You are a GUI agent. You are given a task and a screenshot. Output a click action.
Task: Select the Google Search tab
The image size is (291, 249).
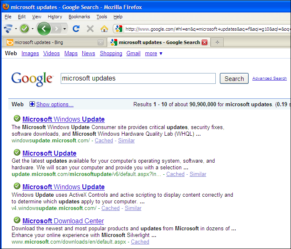click(159, 42)
